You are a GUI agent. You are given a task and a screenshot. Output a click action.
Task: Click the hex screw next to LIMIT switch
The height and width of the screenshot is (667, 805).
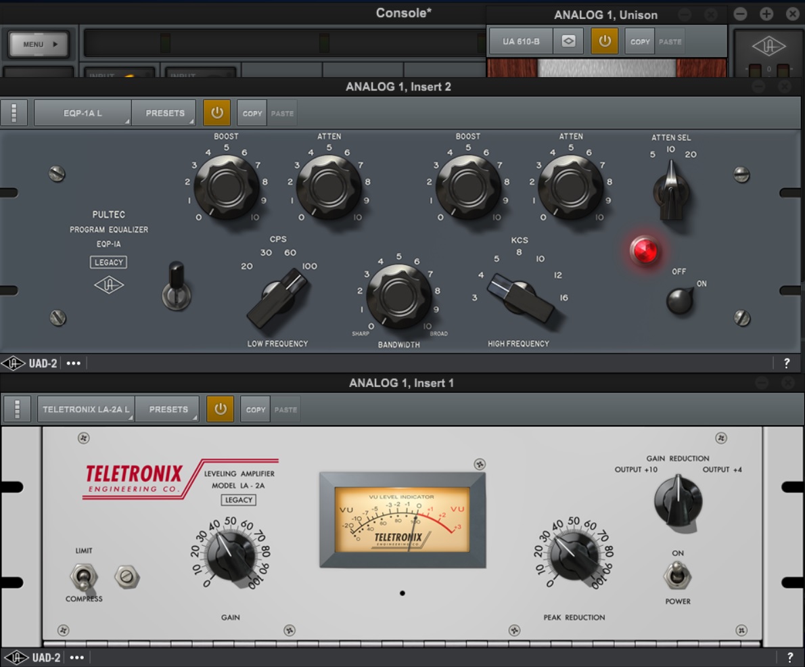tap(127, 577)
